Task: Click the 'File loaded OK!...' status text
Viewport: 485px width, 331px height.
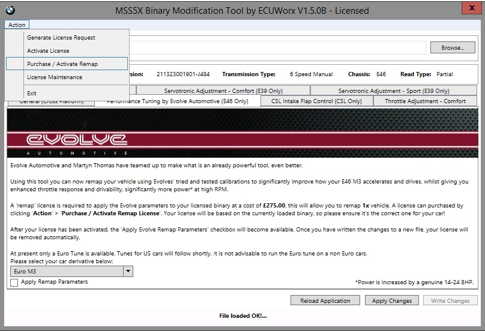Action: click(x=243, y=316)
